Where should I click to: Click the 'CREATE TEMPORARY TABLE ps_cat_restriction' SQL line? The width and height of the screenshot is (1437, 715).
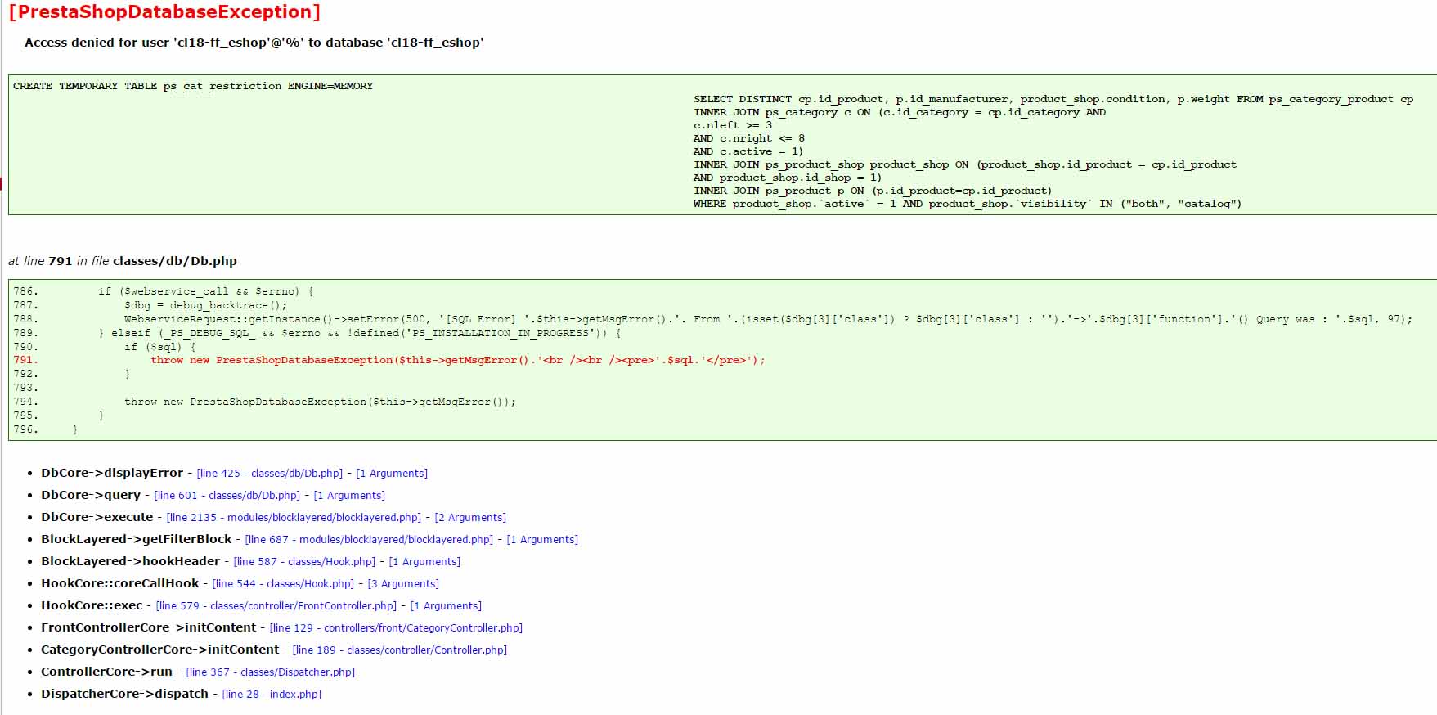193,86
